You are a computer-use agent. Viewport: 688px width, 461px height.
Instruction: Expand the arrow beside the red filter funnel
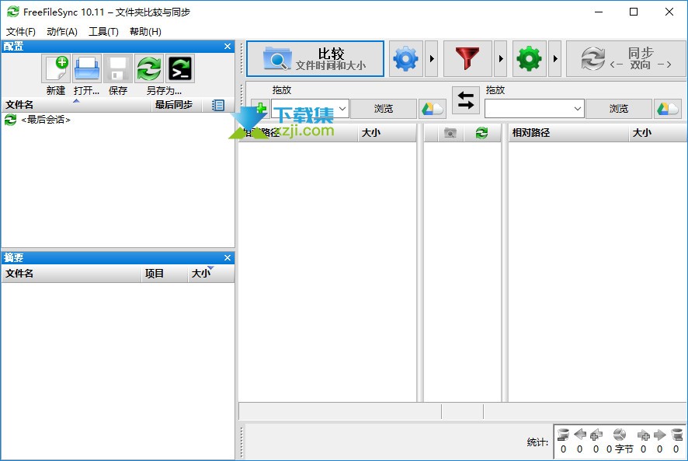pos(501,59)
